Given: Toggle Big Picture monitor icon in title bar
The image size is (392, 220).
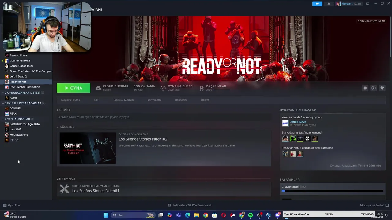Looking at the screenshot, I should click(x=368, y=4).
